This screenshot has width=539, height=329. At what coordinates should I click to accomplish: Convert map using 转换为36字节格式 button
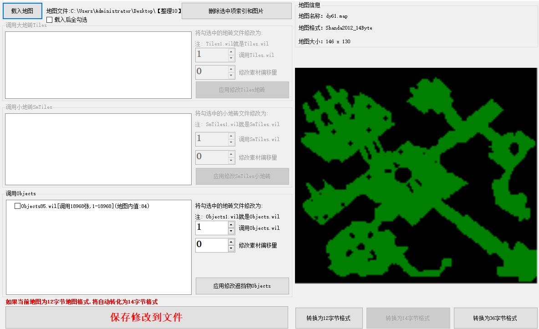pos(495,318)
